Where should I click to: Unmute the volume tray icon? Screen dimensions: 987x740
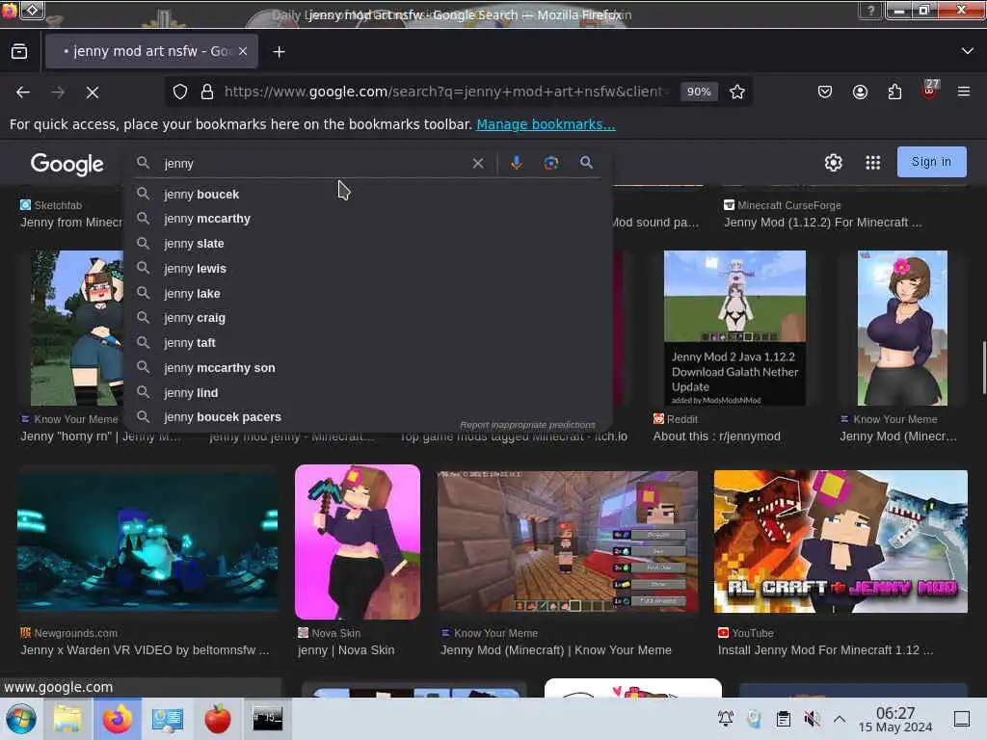812,719
